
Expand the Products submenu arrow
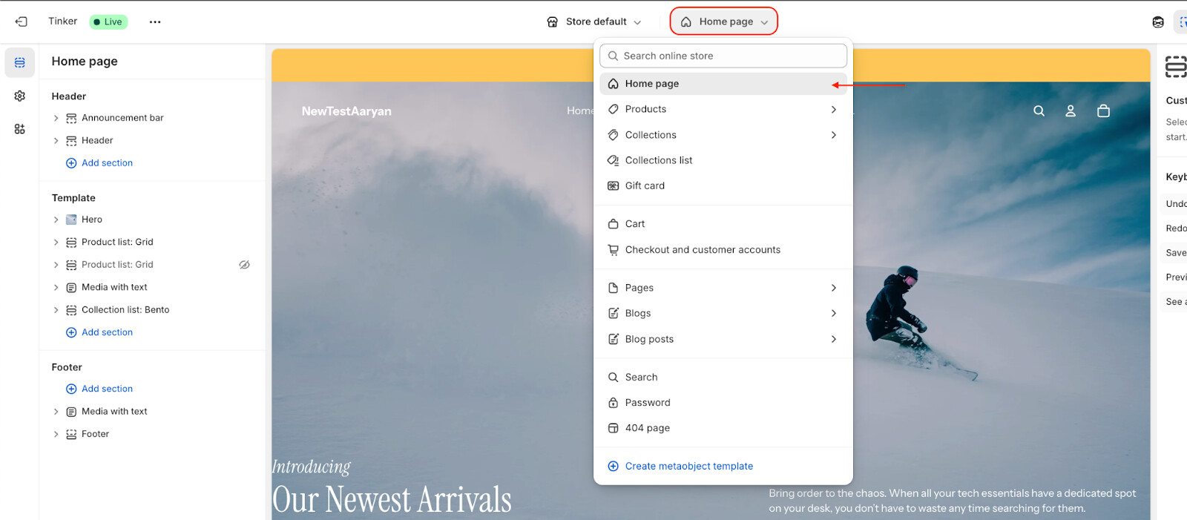[834, 109]
